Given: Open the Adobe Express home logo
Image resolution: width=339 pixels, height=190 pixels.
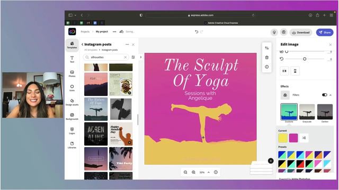Looking at the screenshot, I should point(72,32).
